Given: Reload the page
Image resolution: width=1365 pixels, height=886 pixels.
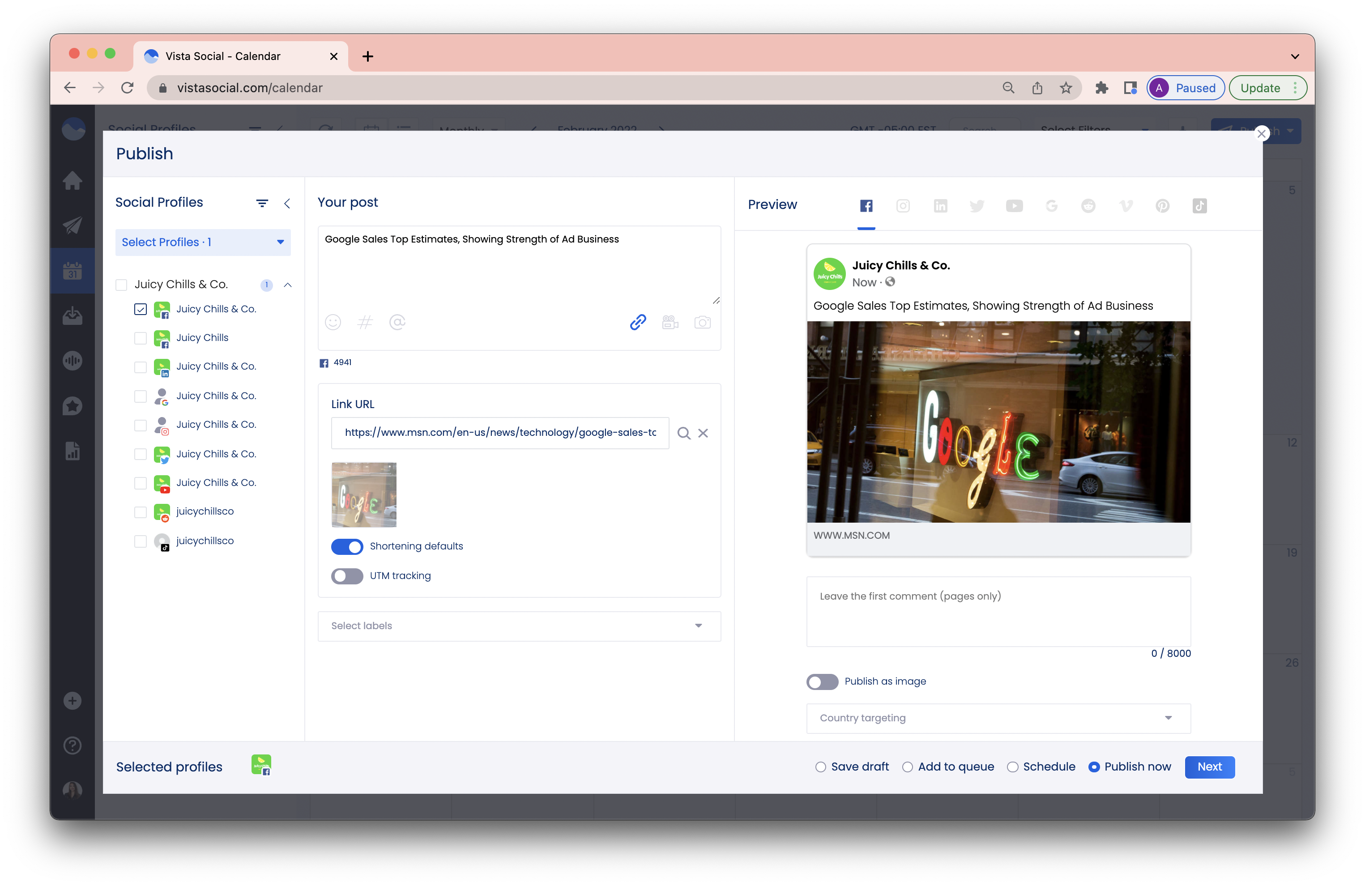Looking at the screenshot, I should pyautogui.click(x=127, y=88).
